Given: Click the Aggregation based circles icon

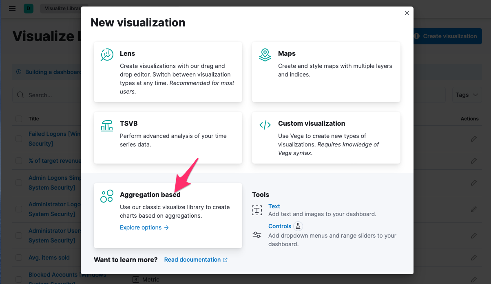Looking at the screenshot, I should [106, 196].
